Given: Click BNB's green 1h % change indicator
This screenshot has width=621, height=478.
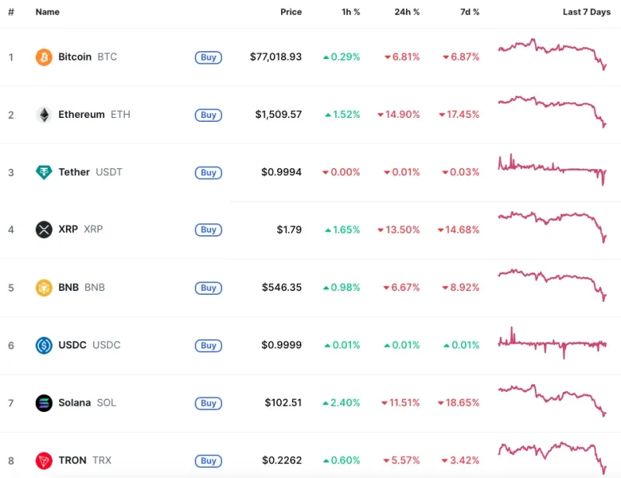Looking at the screenshot, I should coord(342,287).
